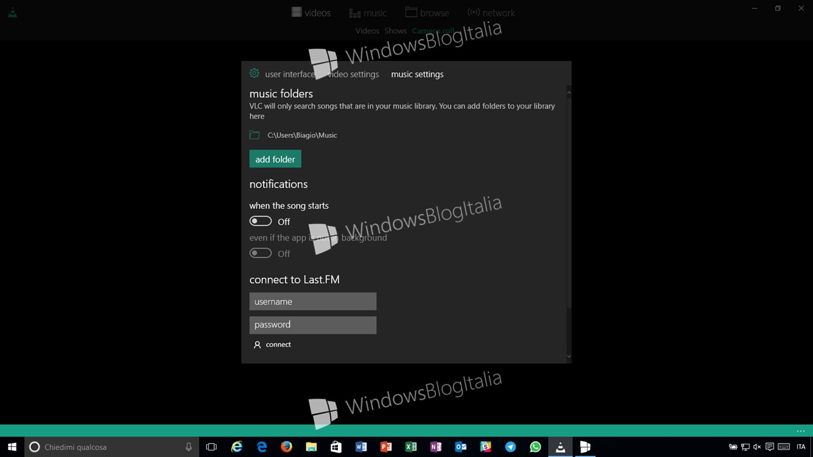Click the ITA language indicator
Screen dimensions: 813x457
(801, 447)
